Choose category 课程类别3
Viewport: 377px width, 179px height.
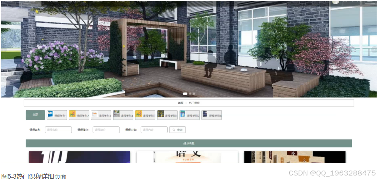pyautogui.click(x=101, y=115)
